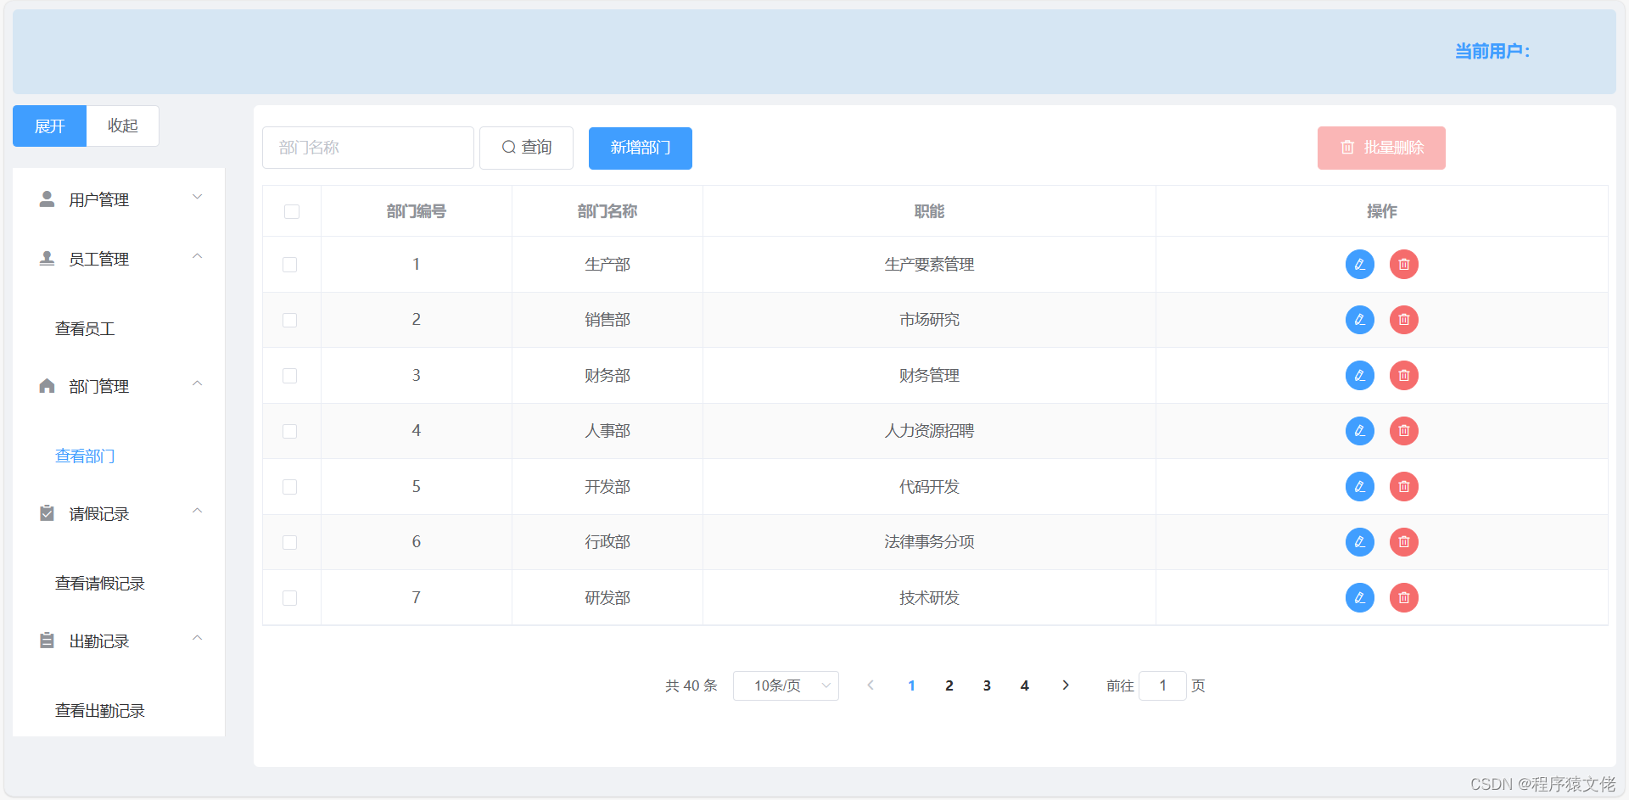Click the 法律事务分项 cell
1629x800 pixels.
929,542
